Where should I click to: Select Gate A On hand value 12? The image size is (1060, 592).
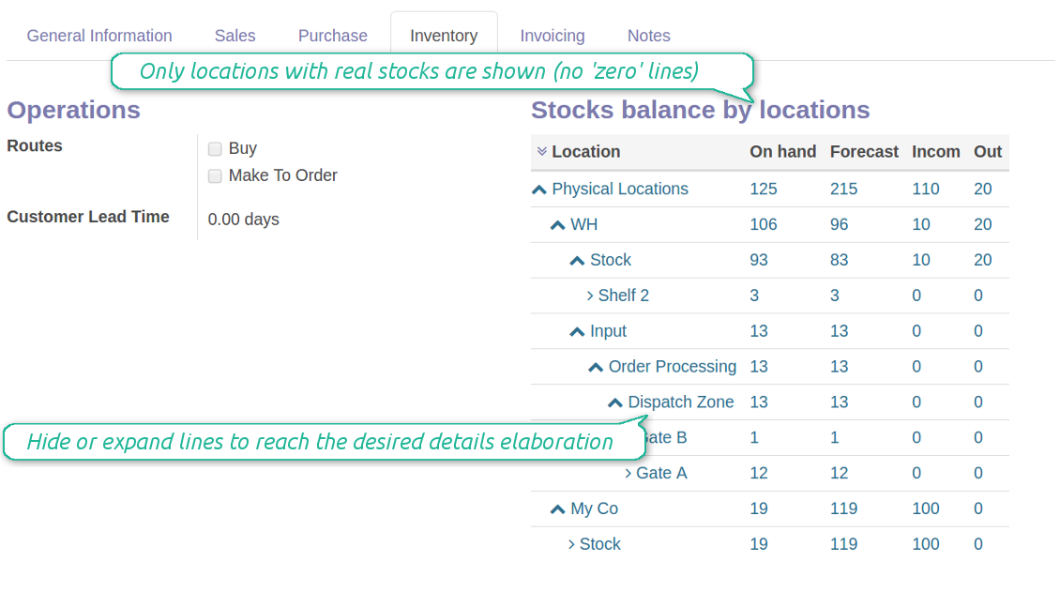point(759,473)
